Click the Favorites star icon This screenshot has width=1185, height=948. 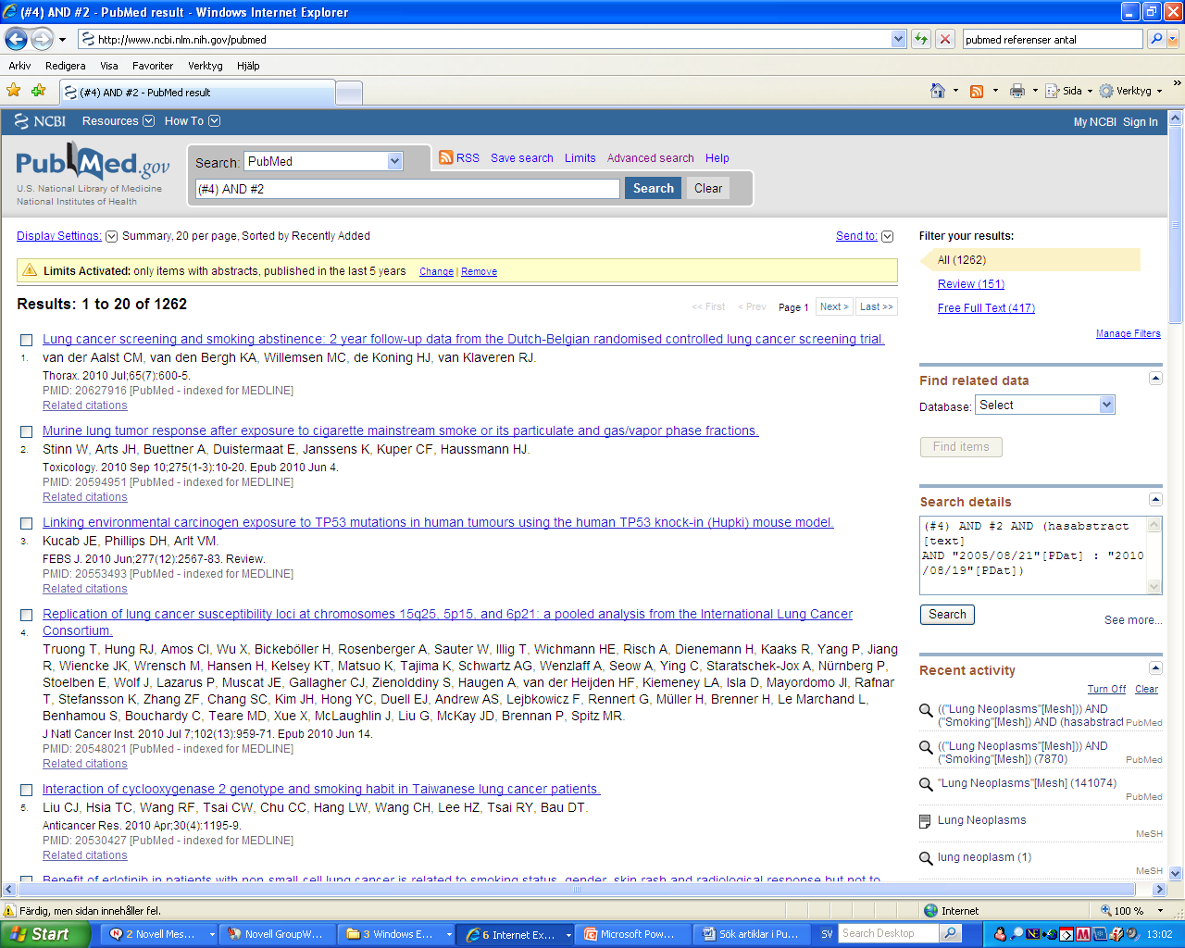13,91
